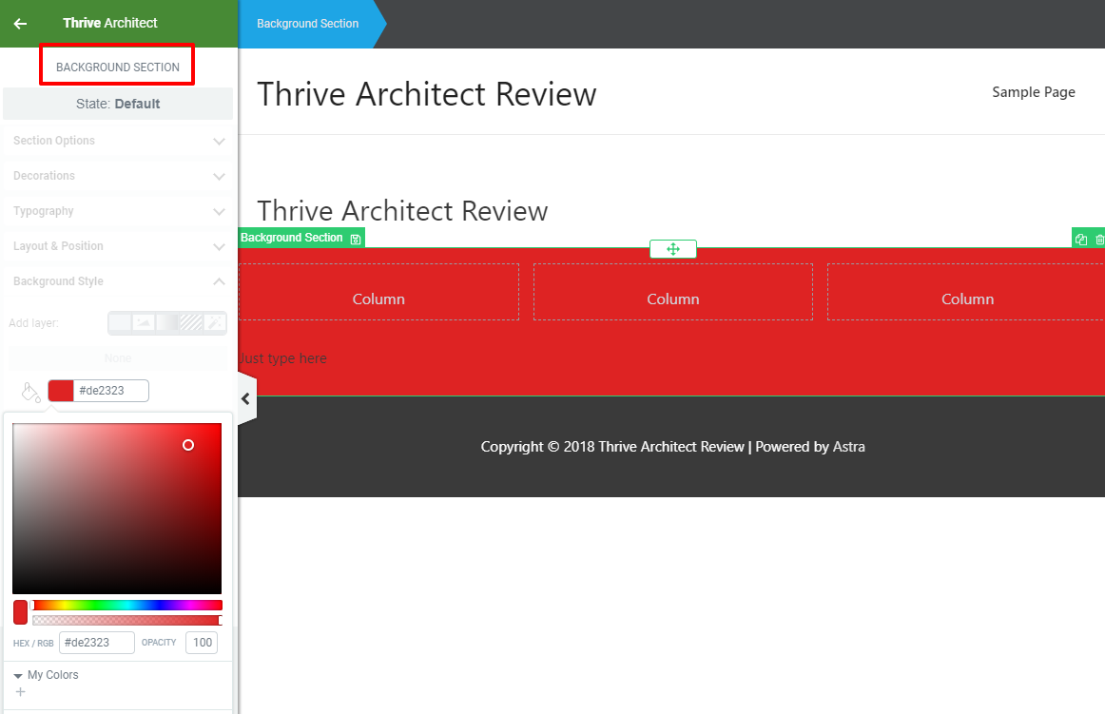This screenshot has width=1105, height=714.
Task: Expand the Decorations panel
Action: click(118, 176)
